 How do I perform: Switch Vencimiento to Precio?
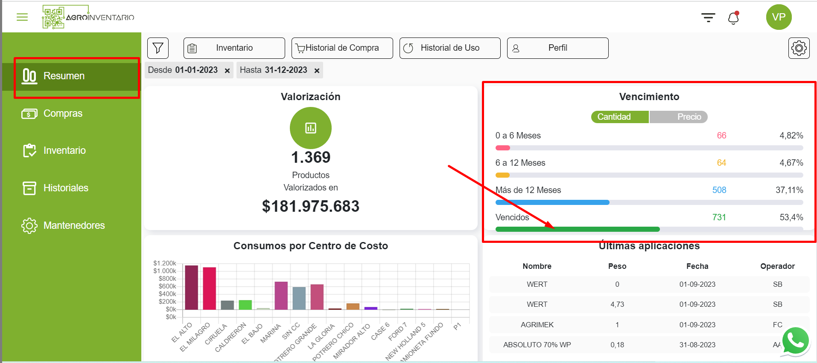tap(678, 117)
